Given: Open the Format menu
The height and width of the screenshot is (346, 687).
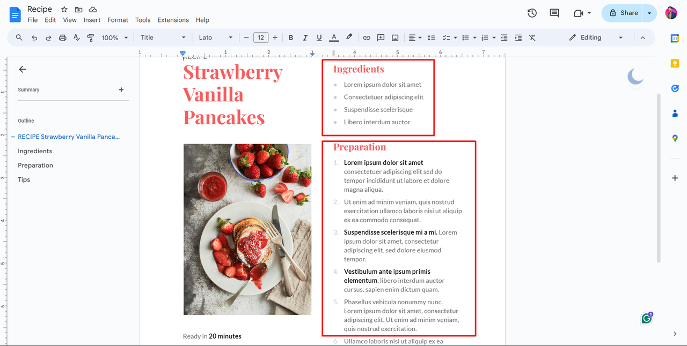Looking at the screenshot, I should [118, 20].
